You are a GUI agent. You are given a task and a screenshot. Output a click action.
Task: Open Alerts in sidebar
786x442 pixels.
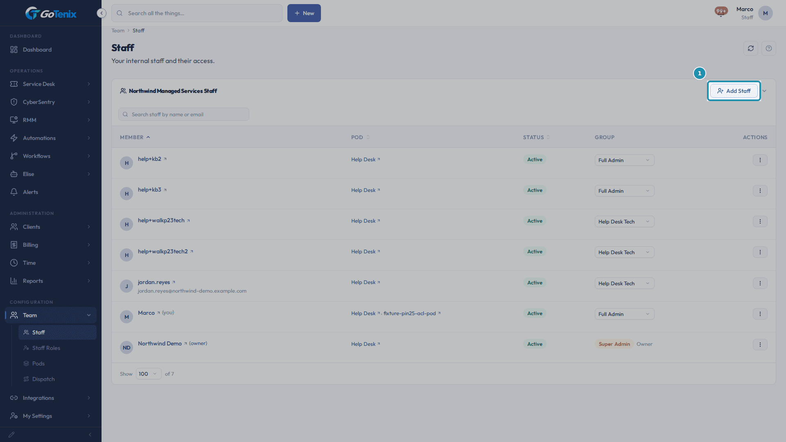[51, 192]
